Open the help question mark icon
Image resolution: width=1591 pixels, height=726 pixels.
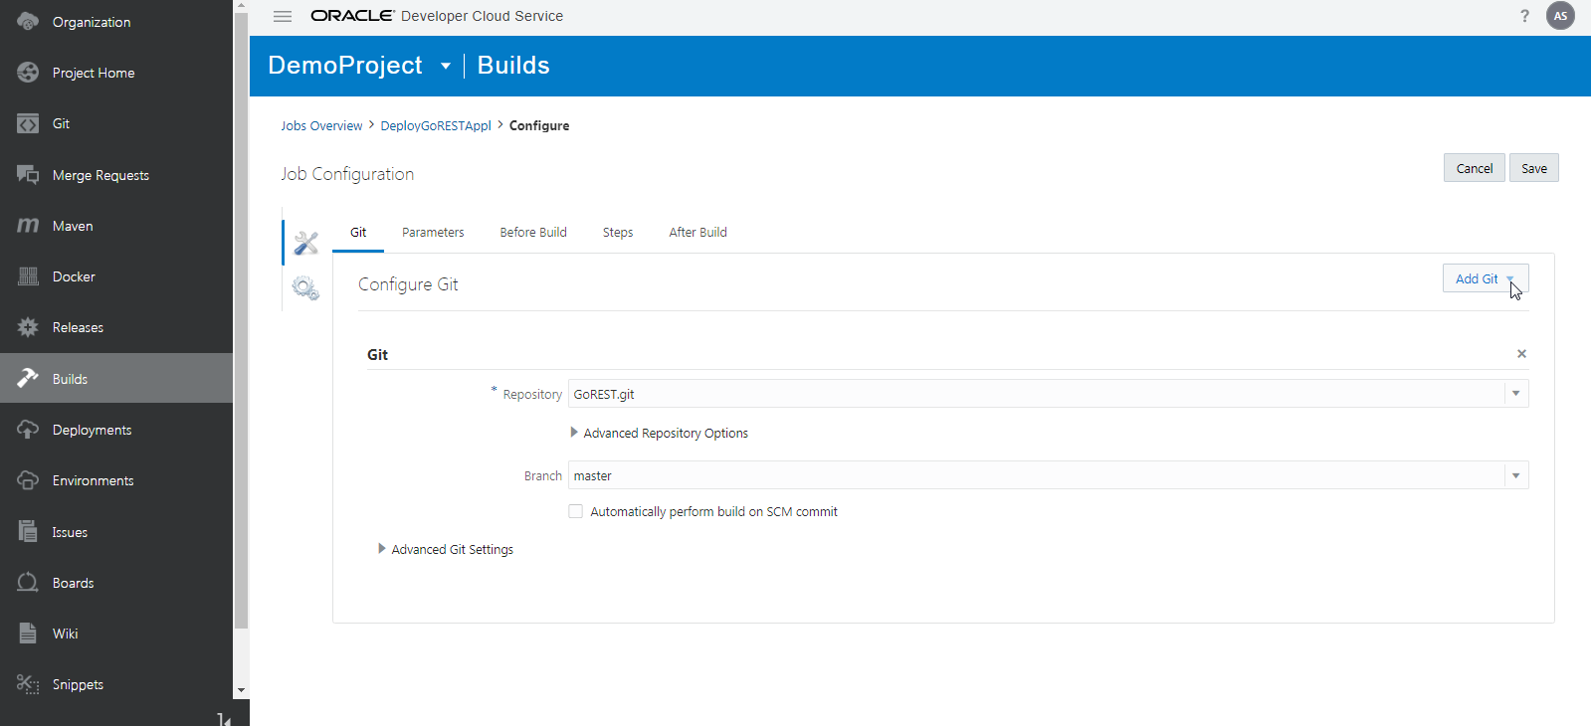pos(1524,16)
